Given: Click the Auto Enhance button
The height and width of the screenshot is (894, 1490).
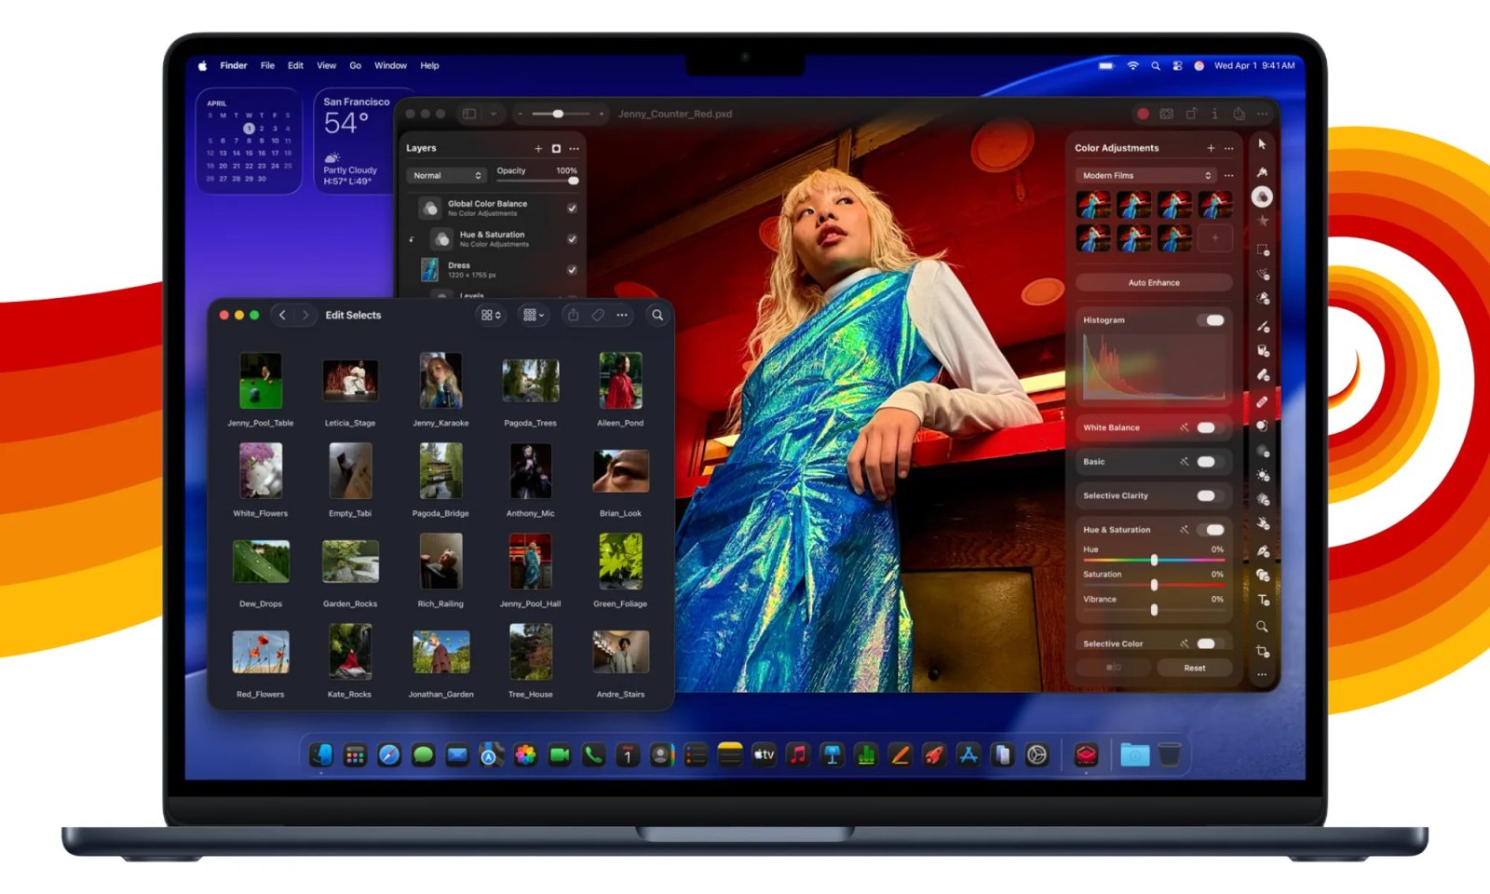Looking at the screenshot, I should click(x=1154, y=283).
